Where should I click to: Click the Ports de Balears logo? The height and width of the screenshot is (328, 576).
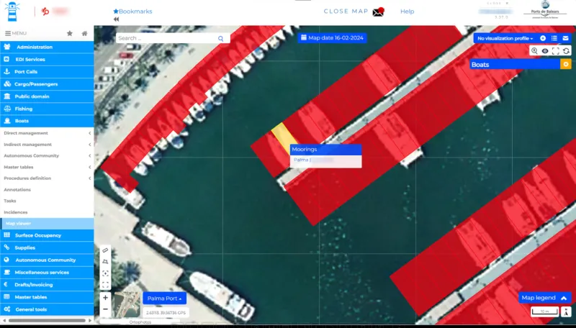(545, 11)
